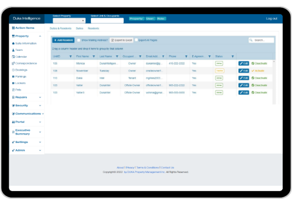This screenshot has width=292, height=206.
Task: Open the Privacy footer link
Action: click(130, 167)
